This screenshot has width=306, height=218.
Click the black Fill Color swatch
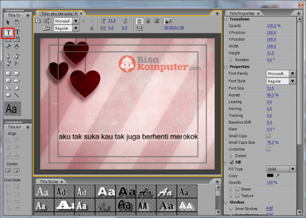pyautogui.click(x=270, y=176)
